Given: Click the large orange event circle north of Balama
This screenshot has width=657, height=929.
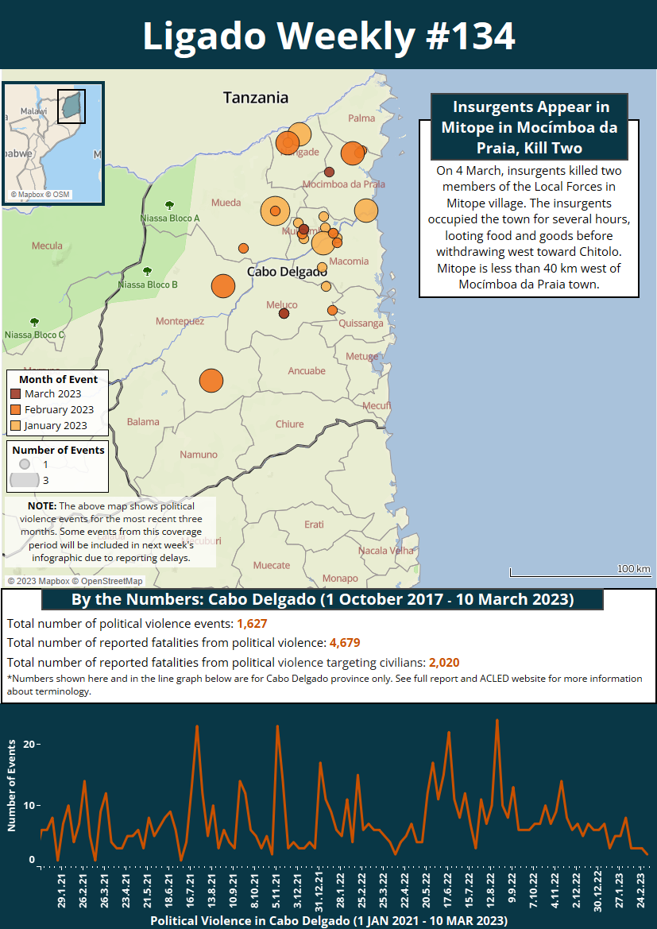Looking at the screenshot, I should coord(211,381).
